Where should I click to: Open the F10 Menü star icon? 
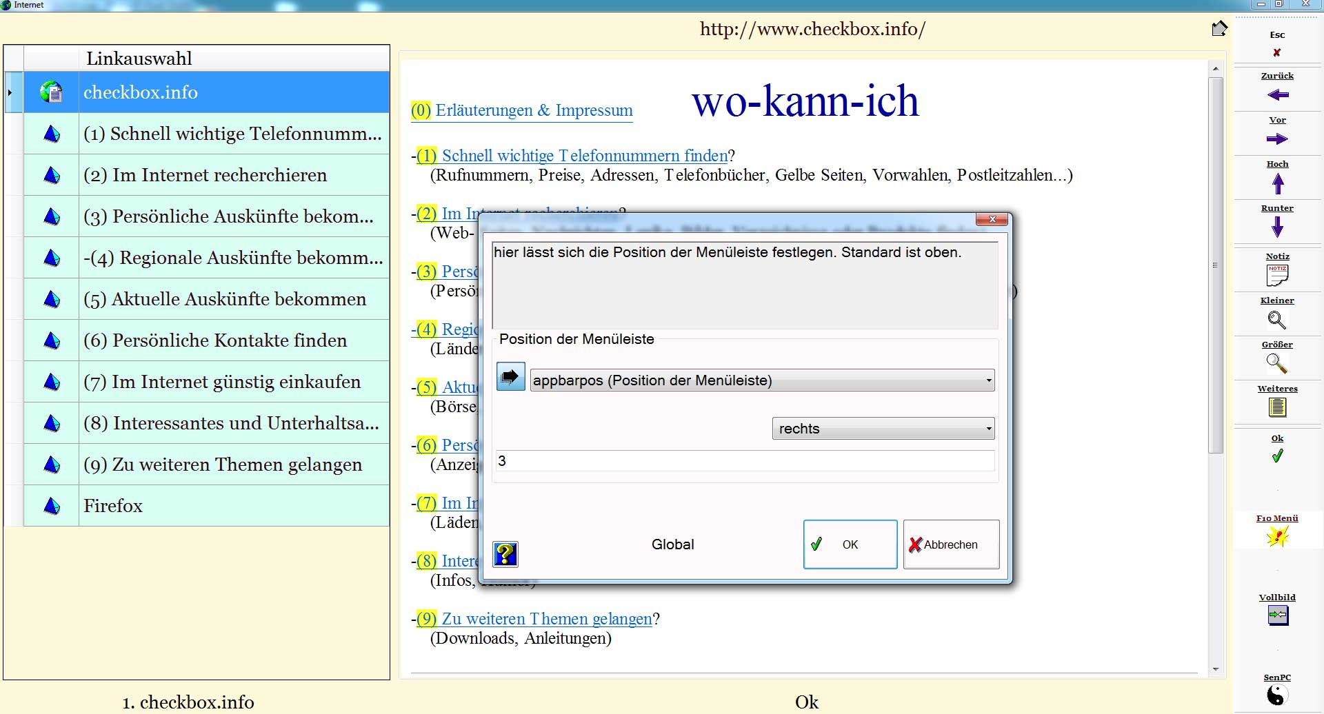coord(1277,537)
